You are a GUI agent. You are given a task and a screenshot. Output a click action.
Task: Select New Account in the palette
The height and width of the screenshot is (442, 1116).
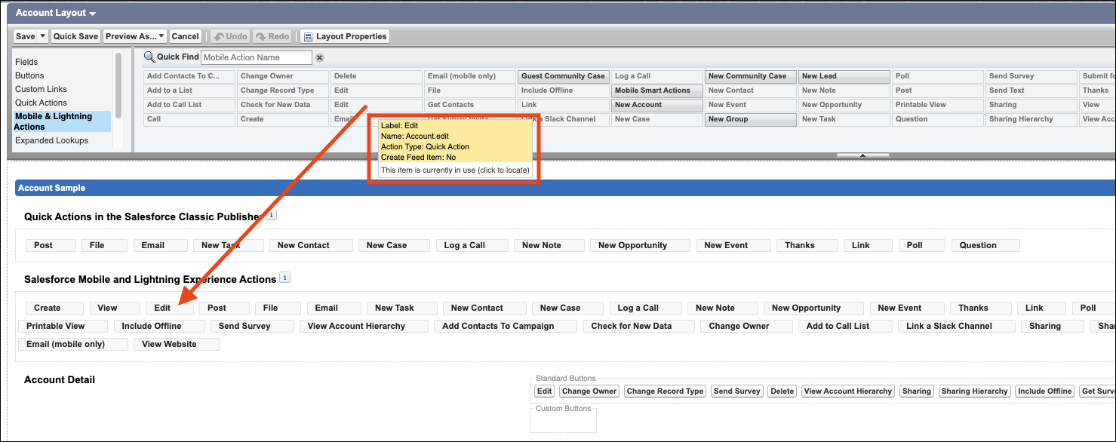coord(657,105)
